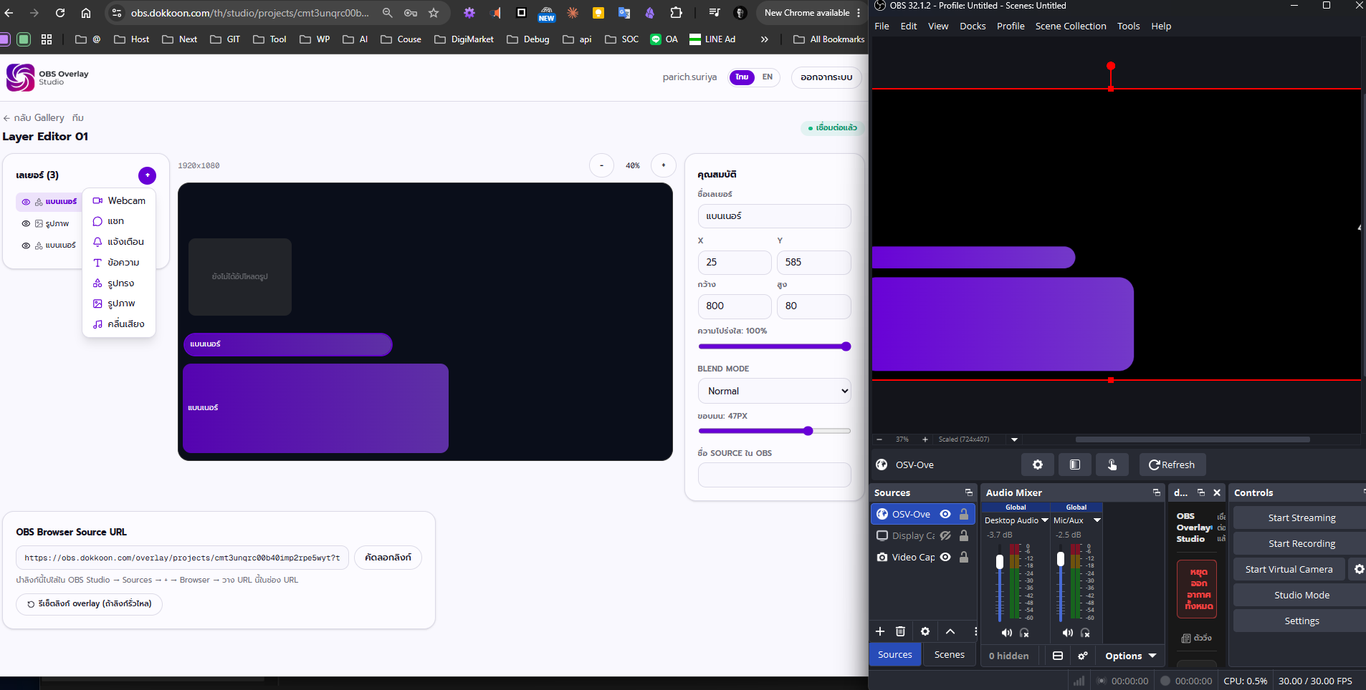Switch language to ไทย
This screenshot has width=1366, height=690.
742,77
